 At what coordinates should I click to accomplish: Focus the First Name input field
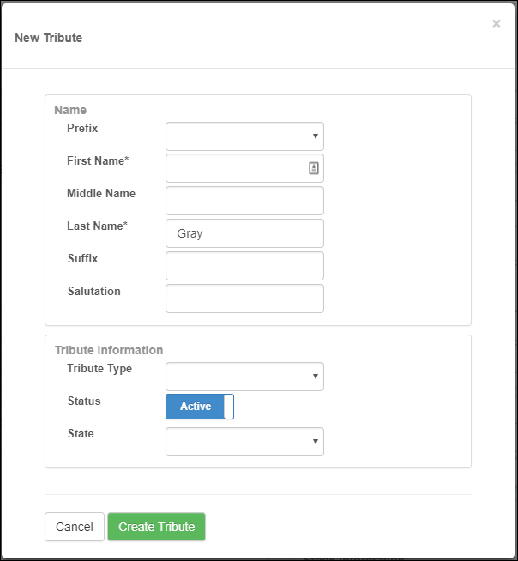[x=244, y=168]
